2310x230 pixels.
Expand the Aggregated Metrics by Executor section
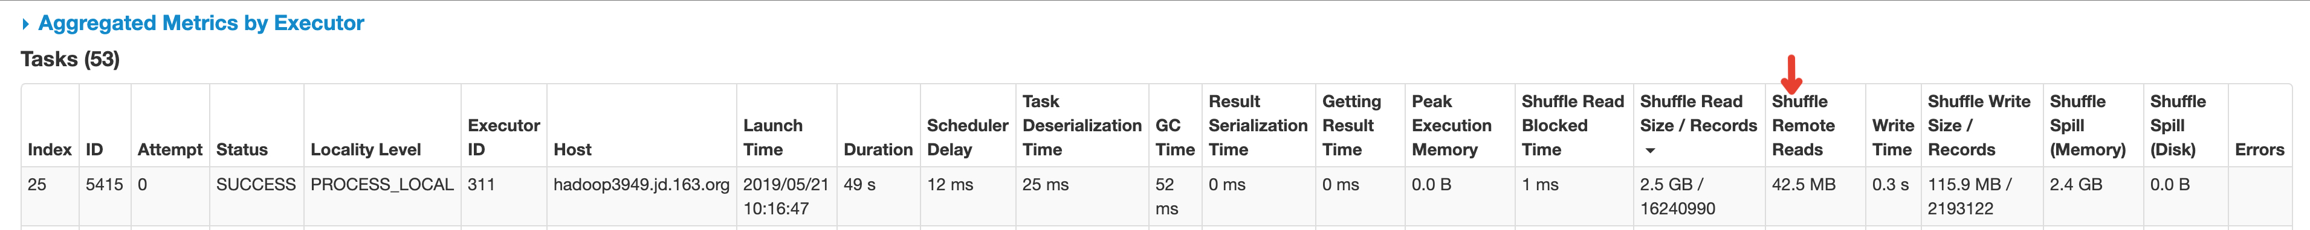pyautogui.click(x=201, y=23)
